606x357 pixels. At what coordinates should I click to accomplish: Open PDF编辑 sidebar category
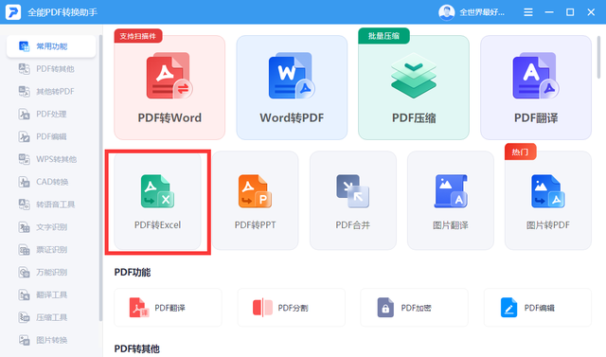click(51, 136)
